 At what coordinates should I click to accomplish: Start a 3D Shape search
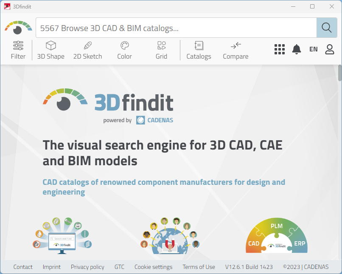pyautogui.click(x=51, y=50)
